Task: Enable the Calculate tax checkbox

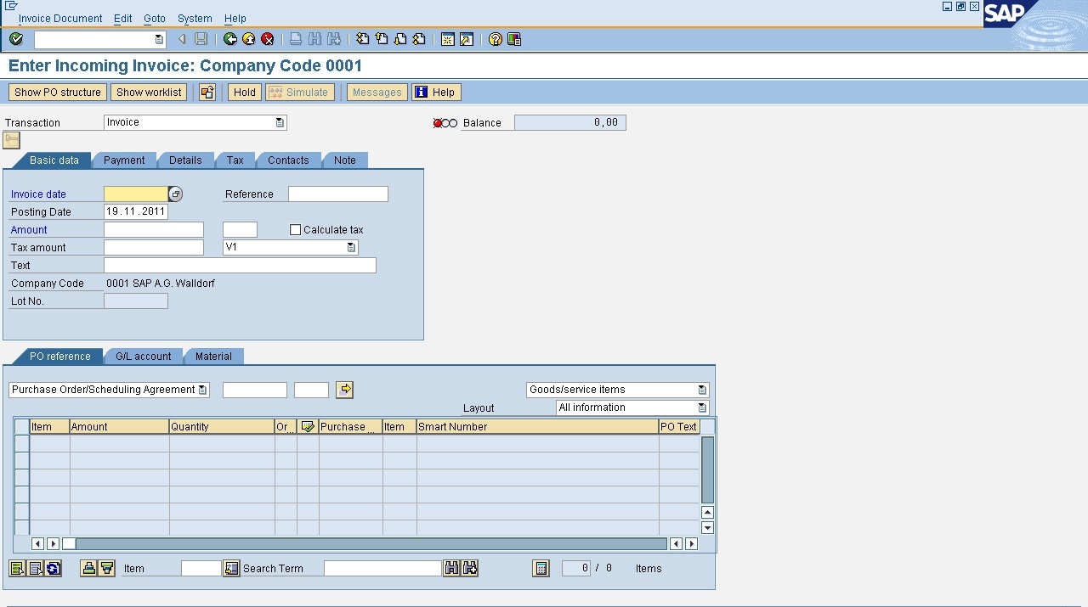Action: tap(295, 229)
